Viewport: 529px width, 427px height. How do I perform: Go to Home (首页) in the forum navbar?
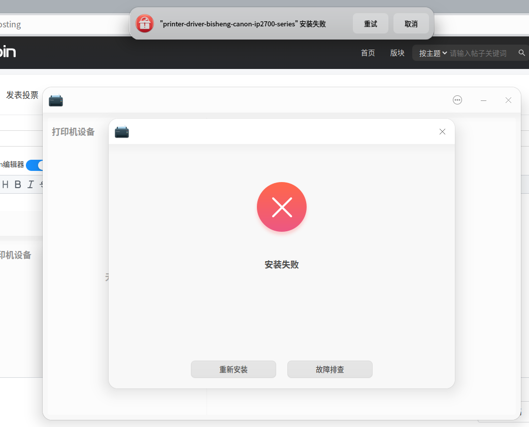click(368, 53)
